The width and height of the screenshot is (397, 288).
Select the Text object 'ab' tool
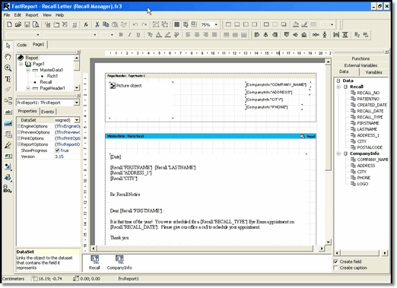click(x=8, y=112)
